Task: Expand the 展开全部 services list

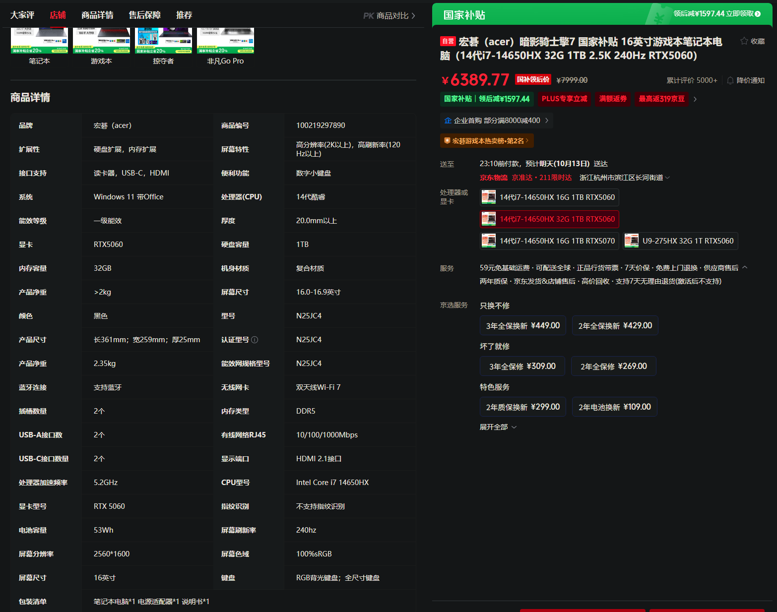Action: [x=498, y=427]
